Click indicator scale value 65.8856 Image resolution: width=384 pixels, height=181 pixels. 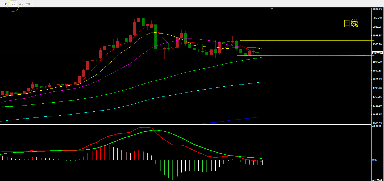(377, 126)
